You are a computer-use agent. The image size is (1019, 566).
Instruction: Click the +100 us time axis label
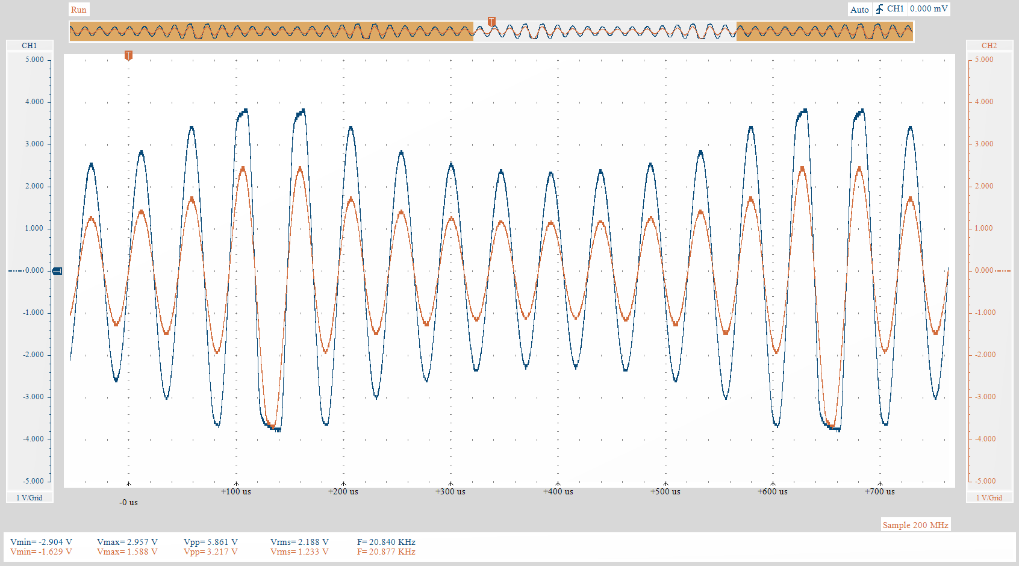point(236,491)
